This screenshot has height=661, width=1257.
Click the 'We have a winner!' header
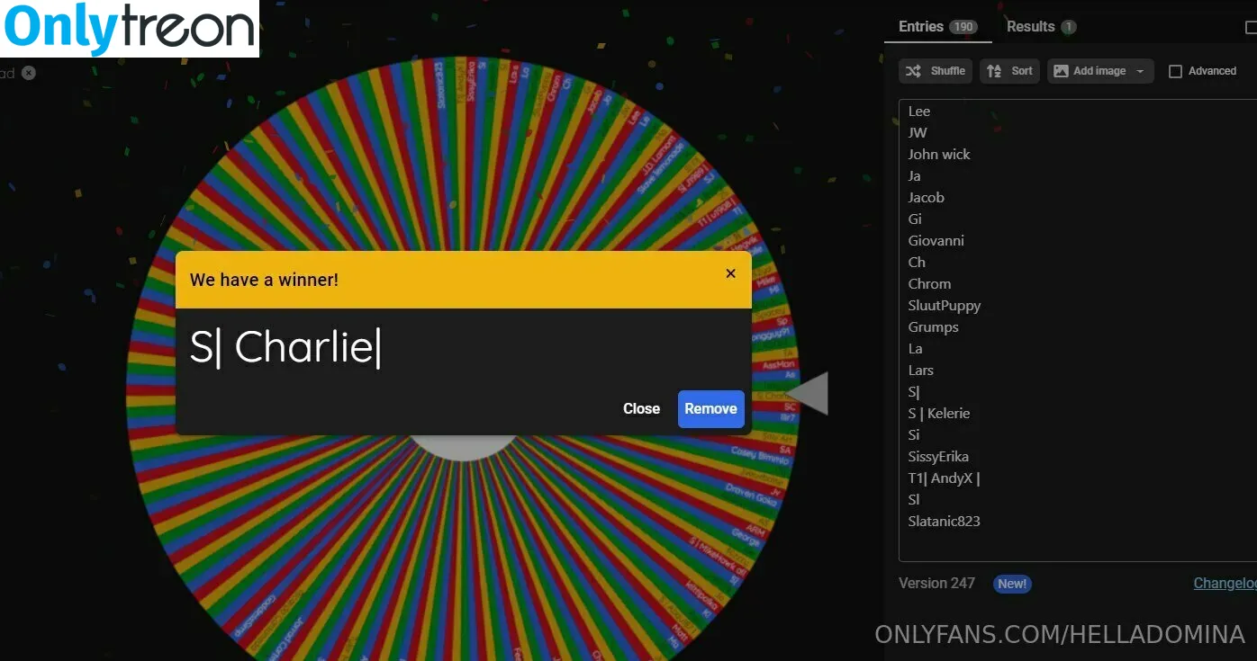pos(264,280)
